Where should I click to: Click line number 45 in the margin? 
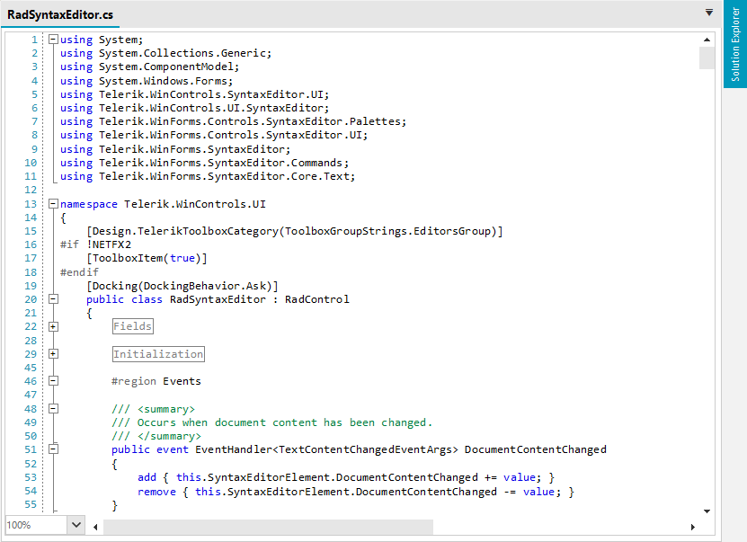pyautogui.click(x=31, y=368)
